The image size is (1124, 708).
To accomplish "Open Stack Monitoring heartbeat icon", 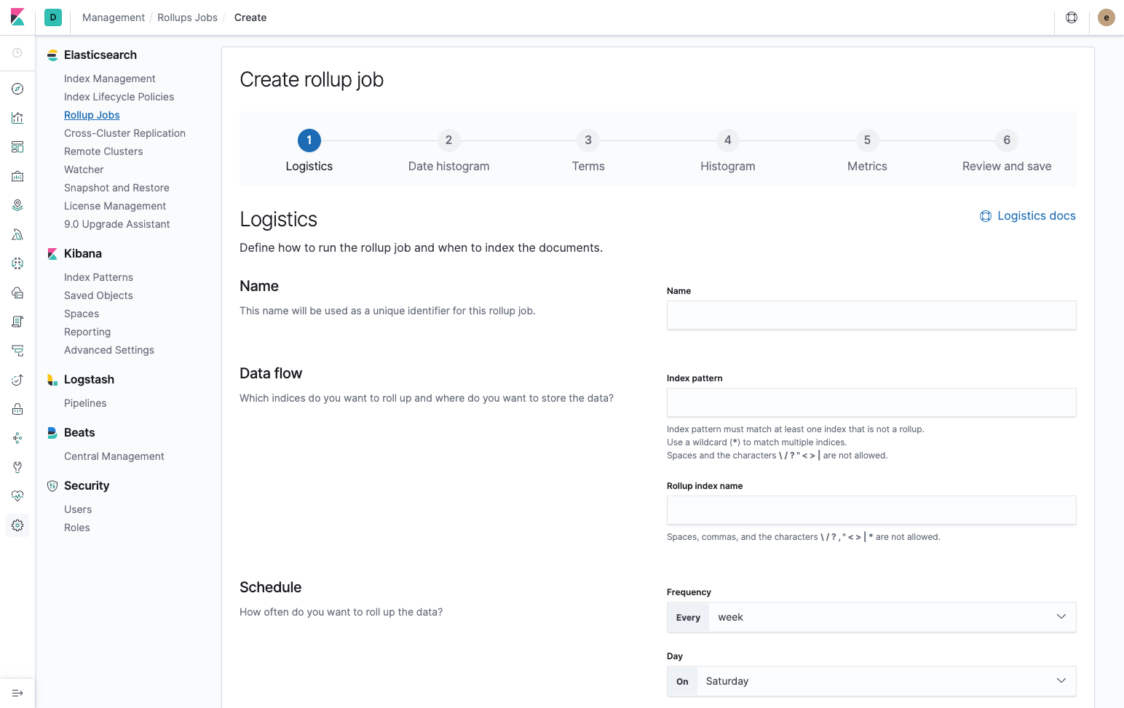I will tap(17, 496).
